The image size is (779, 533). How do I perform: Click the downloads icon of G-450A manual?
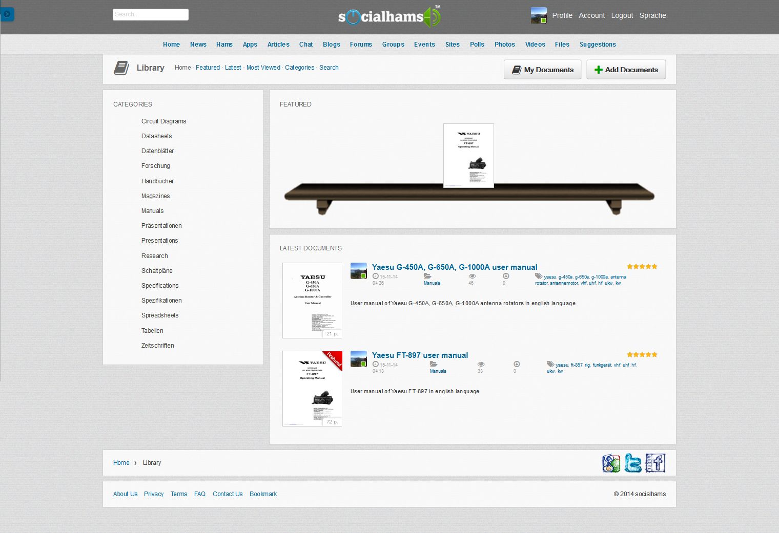click(x=506, y=276)
